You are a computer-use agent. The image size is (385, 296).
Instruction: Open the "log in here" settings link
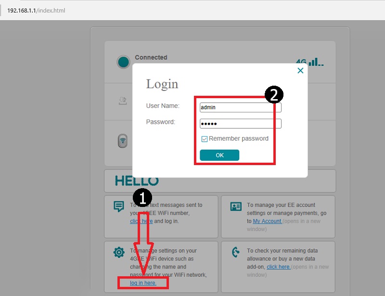coord(143,283)
